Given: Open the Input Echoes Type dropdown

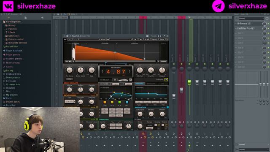Looking at the screenshot, I should coord(70,101).
